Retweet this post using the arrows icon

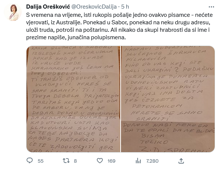66,161
